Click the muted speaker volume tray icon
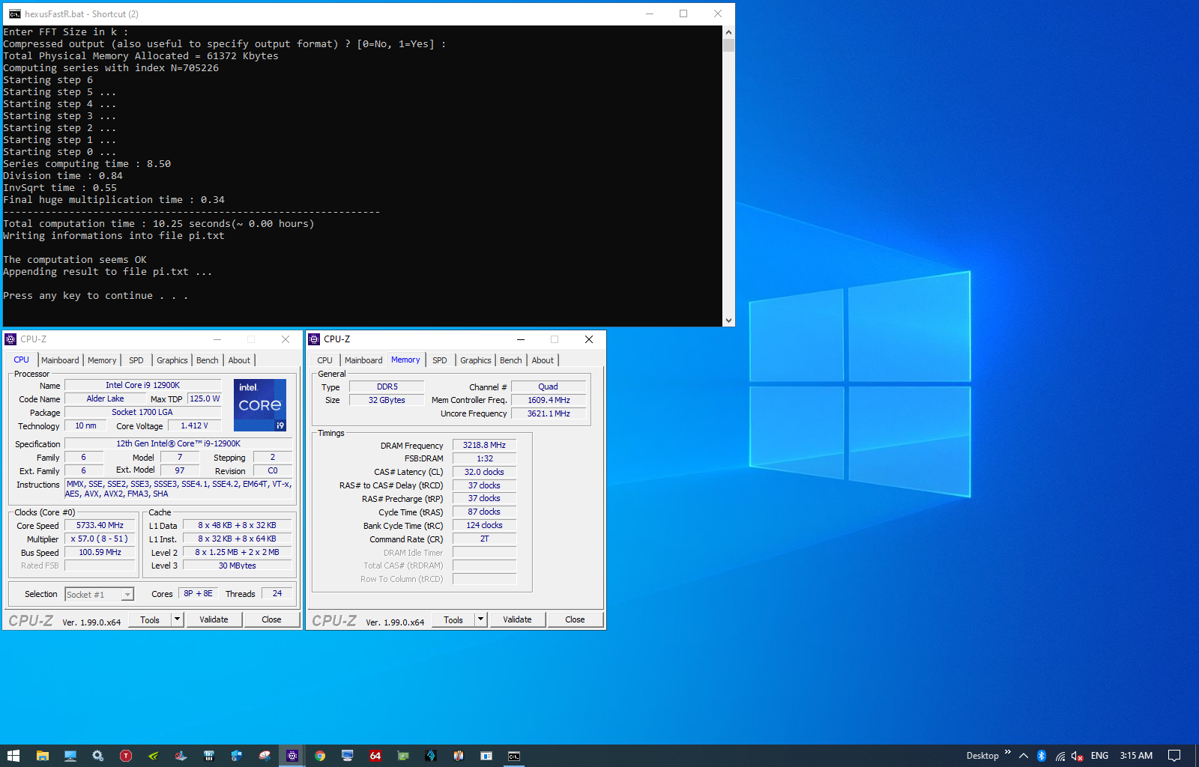 click(x=1078, y=756)
